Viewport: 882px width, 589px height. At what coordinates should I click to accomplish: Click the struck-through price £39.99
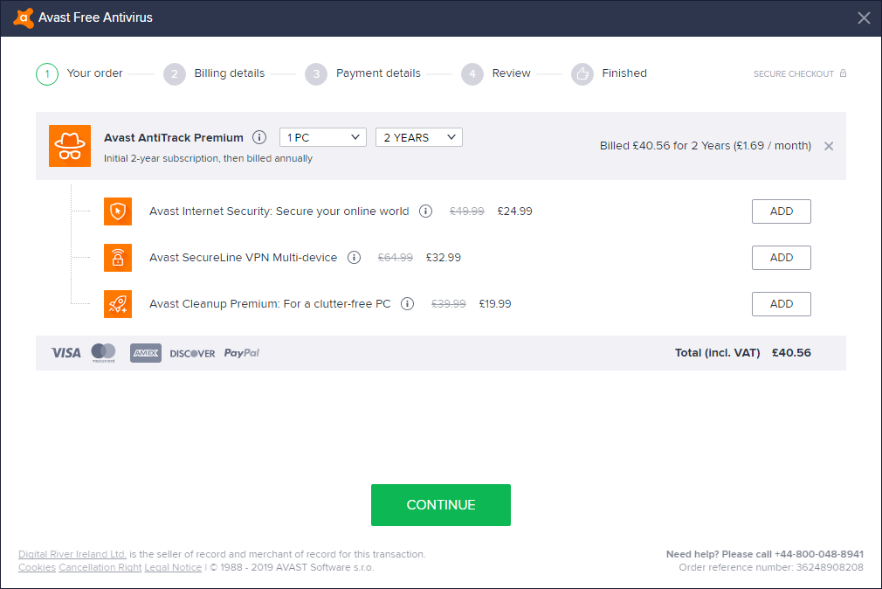point(448,304)
